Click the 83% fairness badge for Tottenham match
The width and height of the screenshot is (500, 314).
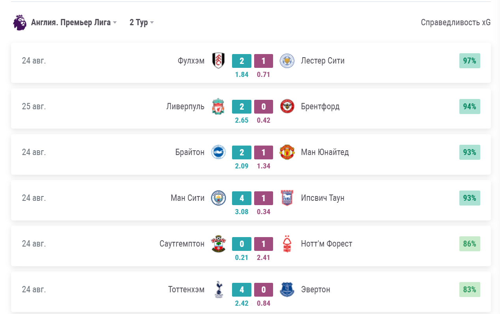pos(470,290)
